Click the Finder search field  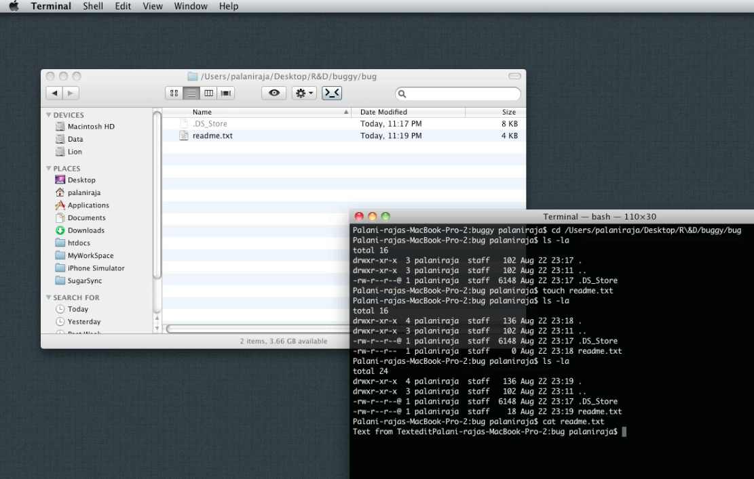point(458,93)
